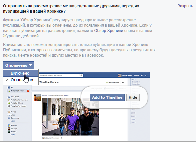196x142 pixels.
Task: Jump to 2010 in the timeline
Action: (133, 113)
